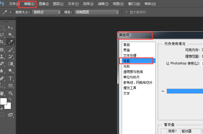
Task: Select the Move tool
Action: tap(11, 28)
